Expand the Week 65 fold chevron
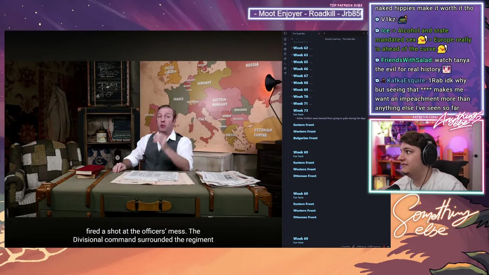This screenshot has height=275, width=489. point(292,62)
